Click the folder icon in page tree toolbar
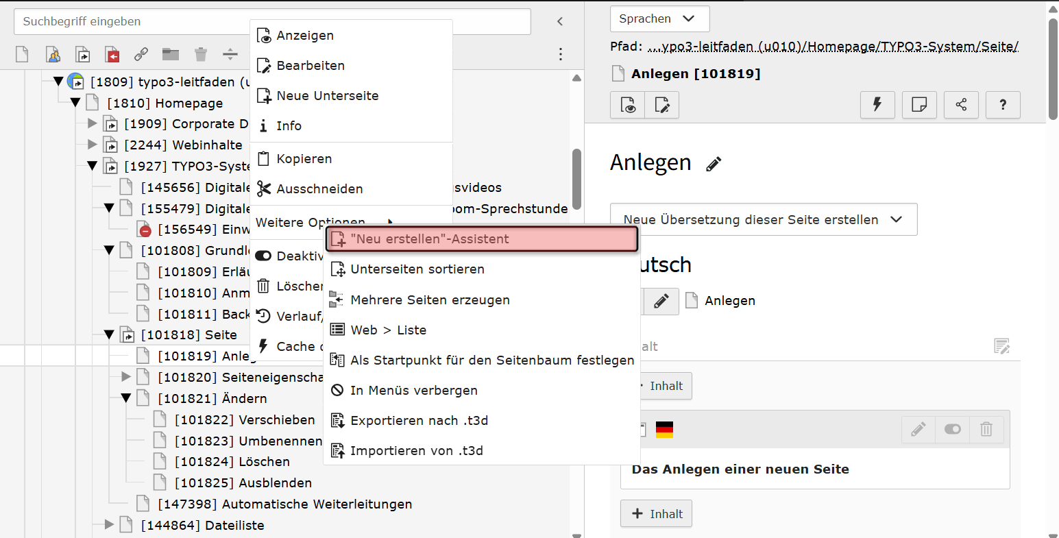The image size is (1059, 538). pyautogui.click(x=171, y=54)
